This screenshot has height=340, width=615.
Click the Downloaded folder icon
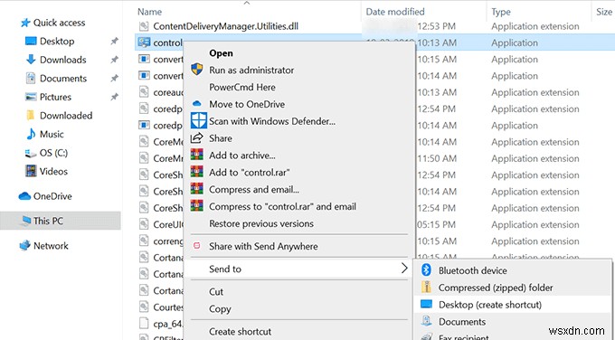(30, 116)
